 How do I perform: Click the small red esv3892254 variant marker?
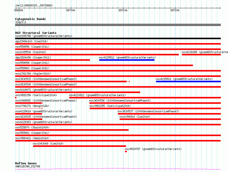[16, 98]
